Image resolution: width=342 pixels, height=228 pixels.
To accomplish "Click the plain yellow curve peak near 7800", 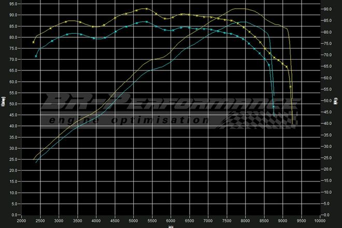I will tap(238, 8).
